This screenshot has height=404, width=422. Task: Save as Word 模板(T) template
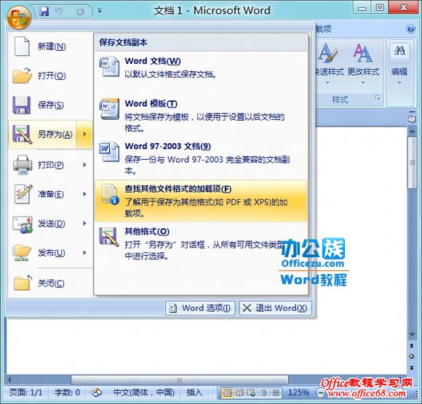(201, 116)
